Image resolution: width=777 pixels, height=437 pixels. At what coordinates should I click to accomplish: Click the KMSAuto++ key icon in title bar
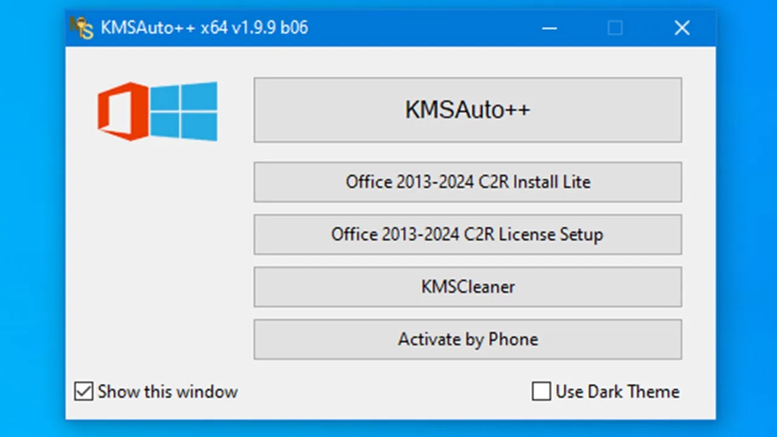[x=82, y=28]
